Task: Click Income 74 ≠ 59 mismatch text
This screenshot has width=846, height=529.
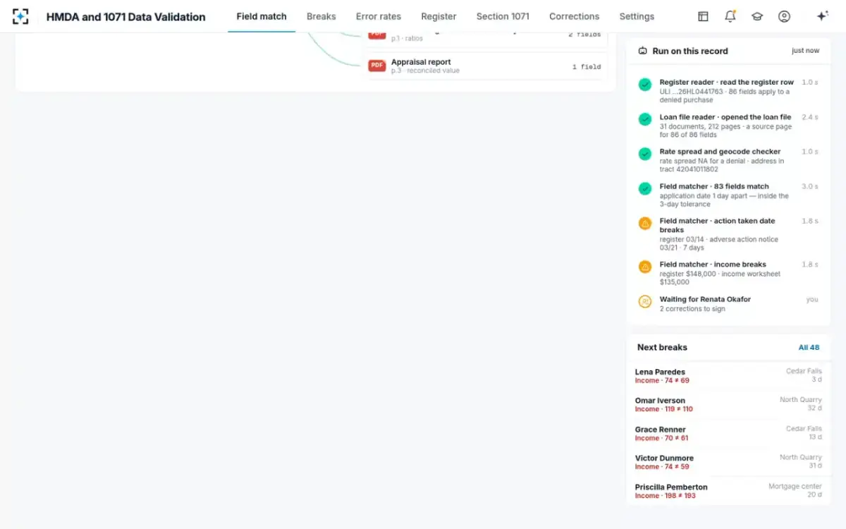Action: click(x=662, y=467)
